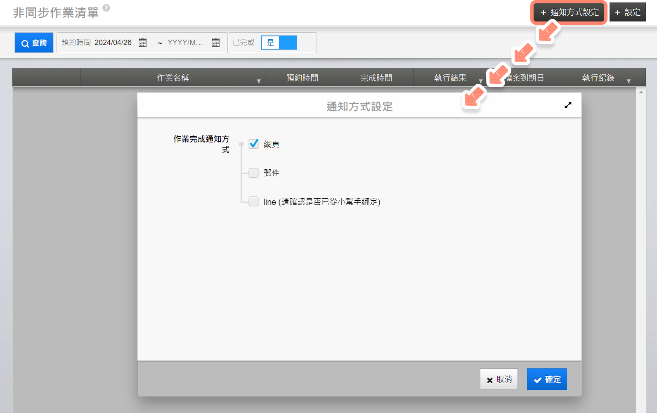Enable the line notification checkbox

click(254, 201)
